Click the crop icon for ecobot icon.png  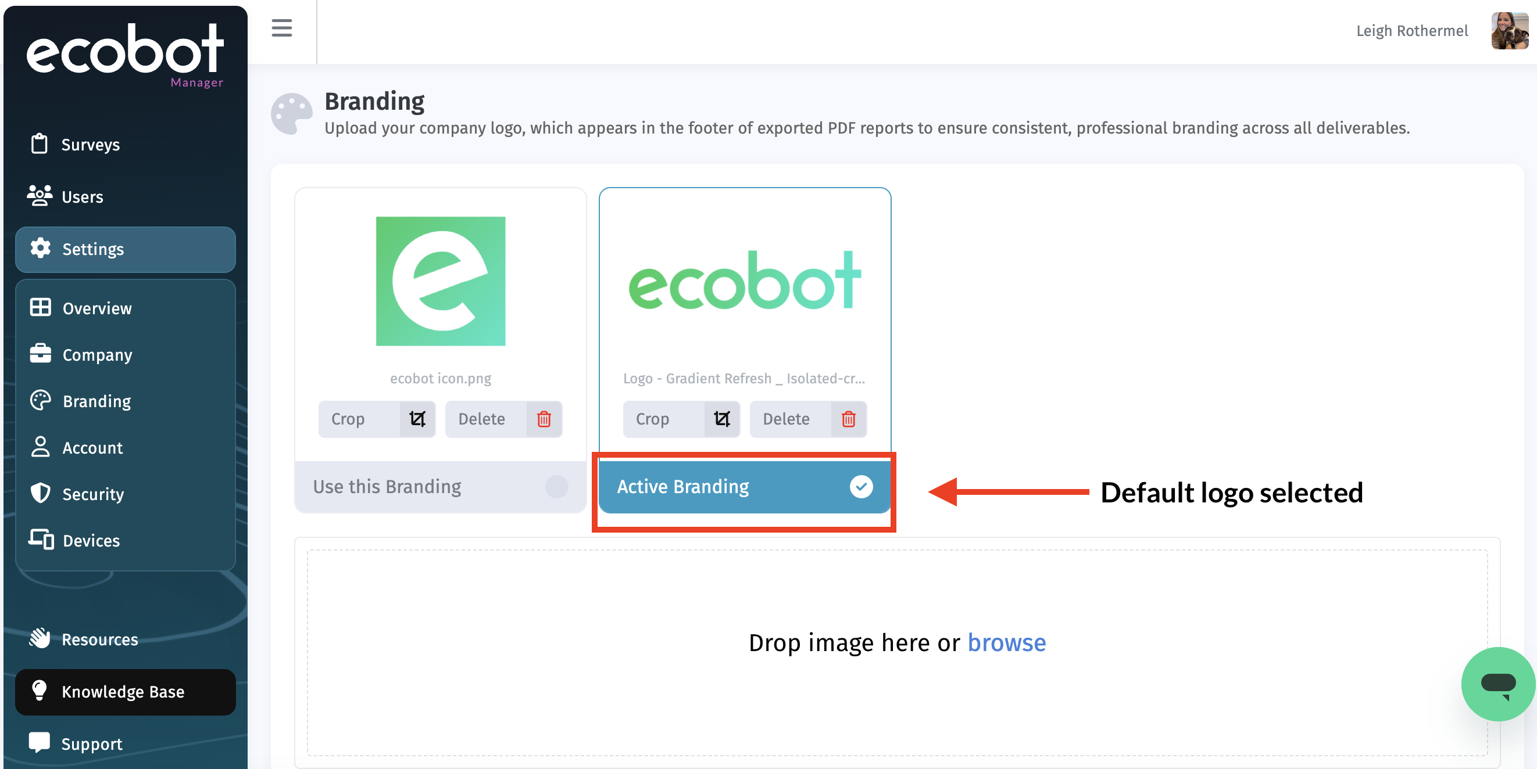point(417,419)
